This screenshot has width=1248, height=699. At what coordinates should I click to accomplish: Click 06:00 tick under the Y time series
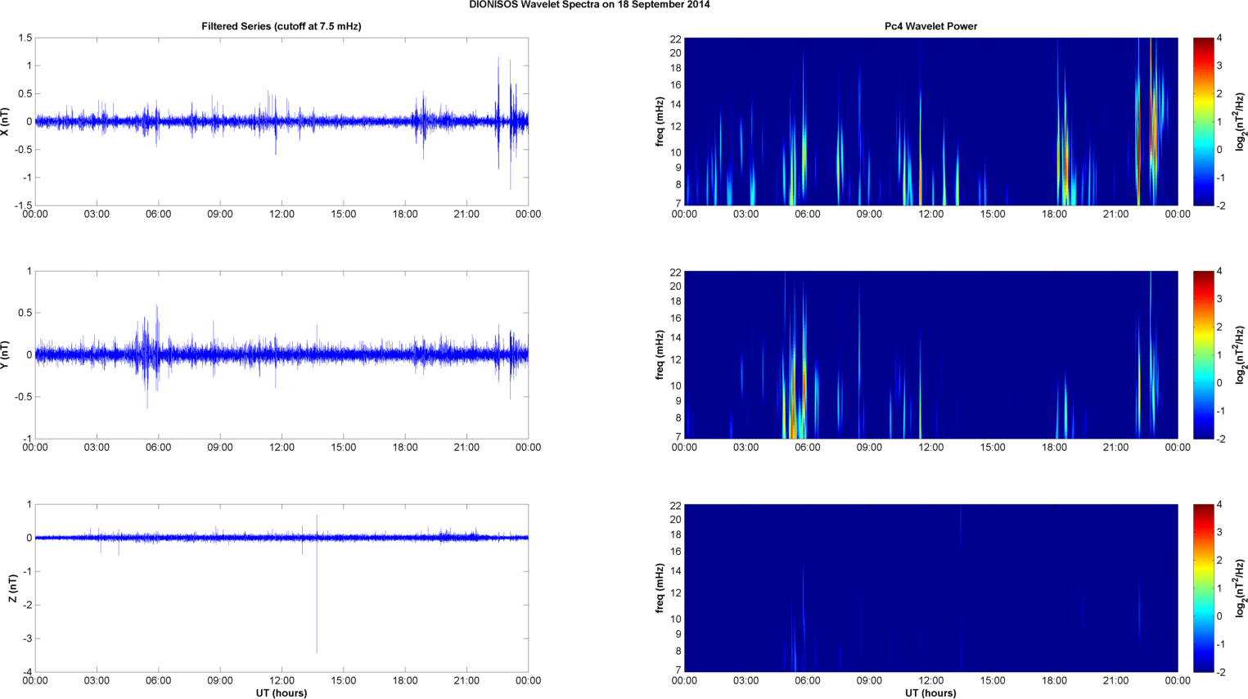click(159, 448)
